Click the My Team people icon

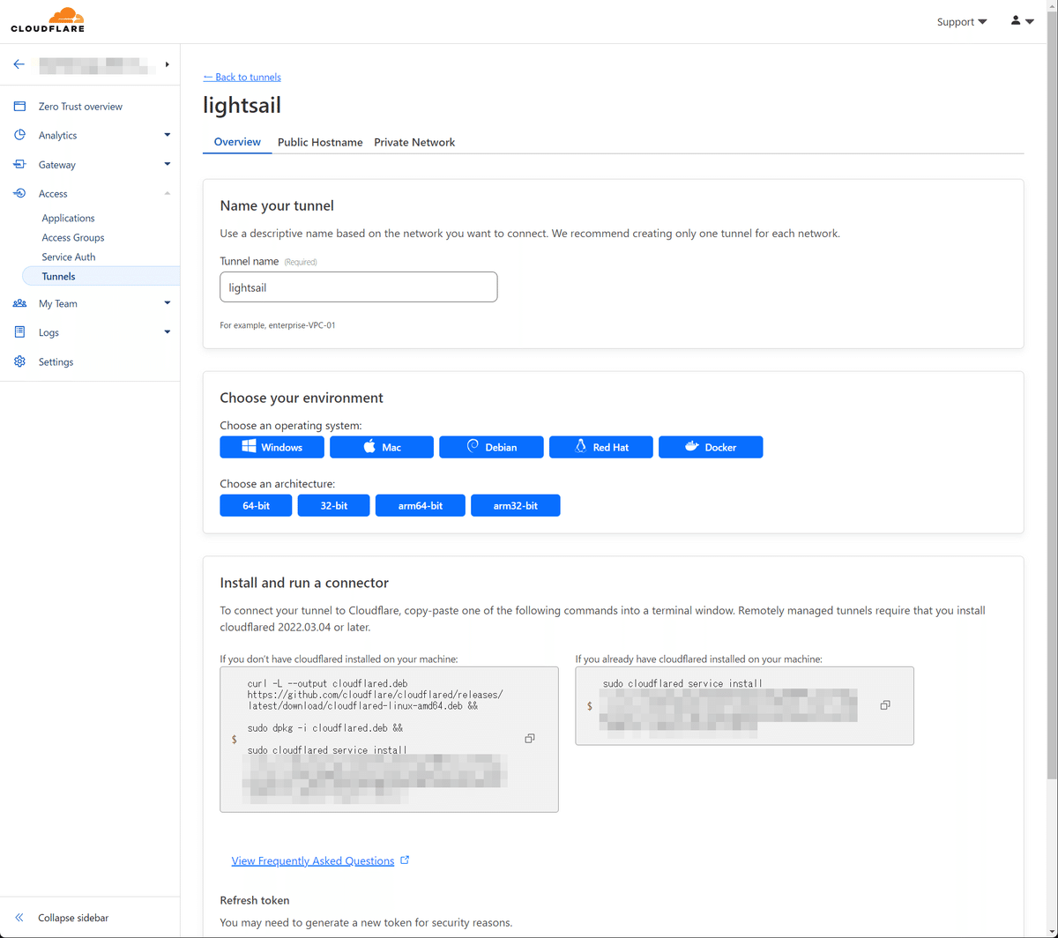[x=19, y=303]
